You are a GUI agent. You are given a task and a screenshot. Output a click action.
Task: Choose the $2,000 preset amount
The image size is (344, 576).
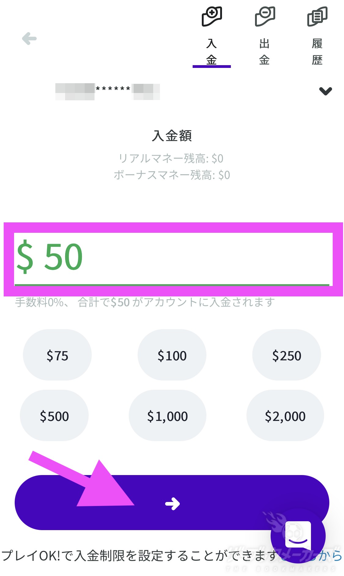[285, 415]
